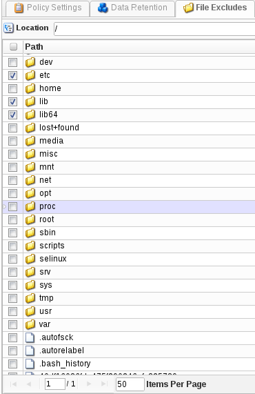Check the media folder checkbox
Screen dimensions: 255x394
point(12,141)
